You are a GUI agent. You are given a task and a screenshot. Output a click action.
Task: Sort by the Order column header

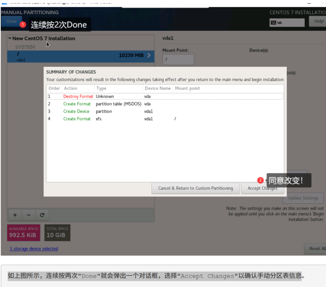coord(54,88)
